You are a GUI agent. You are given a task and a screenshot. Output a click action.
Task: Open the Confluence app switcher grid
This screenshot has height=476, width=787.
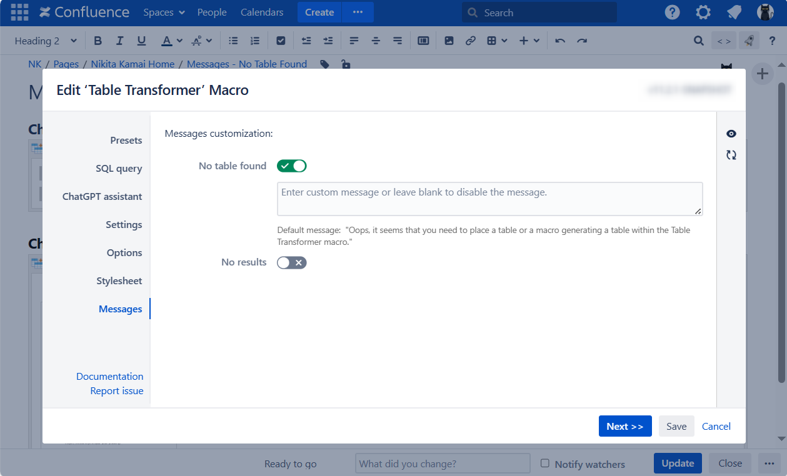tap(19, 12)
